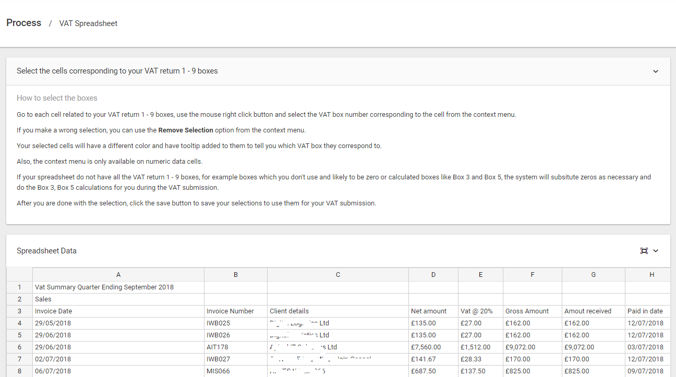Collapse the VAT box selection instructions chevron
Viewport: 676px width, 377px height.
[x=656, y=71]
